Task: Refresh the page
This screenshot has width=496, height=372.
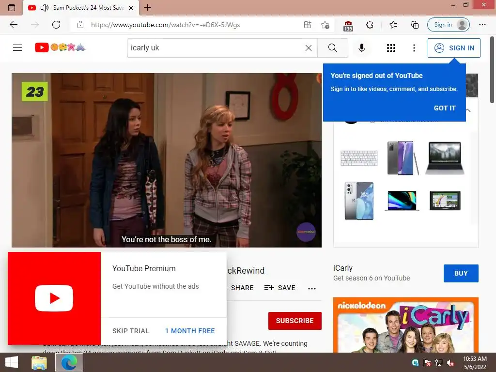Action: pyautogui.click(x=56, y=25)
